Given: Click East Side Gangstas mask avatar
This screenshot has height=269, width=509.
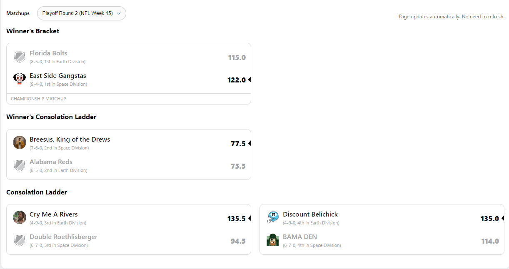Looking at the screenshot, I should [20, 80].
